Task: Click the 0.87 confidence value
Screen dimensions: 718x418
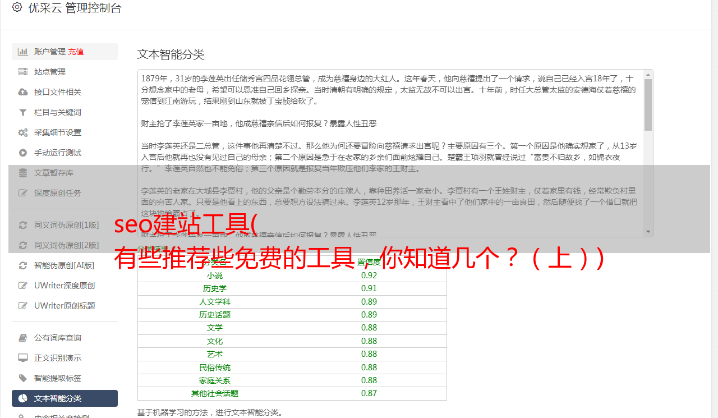Action: pos(369,393)
